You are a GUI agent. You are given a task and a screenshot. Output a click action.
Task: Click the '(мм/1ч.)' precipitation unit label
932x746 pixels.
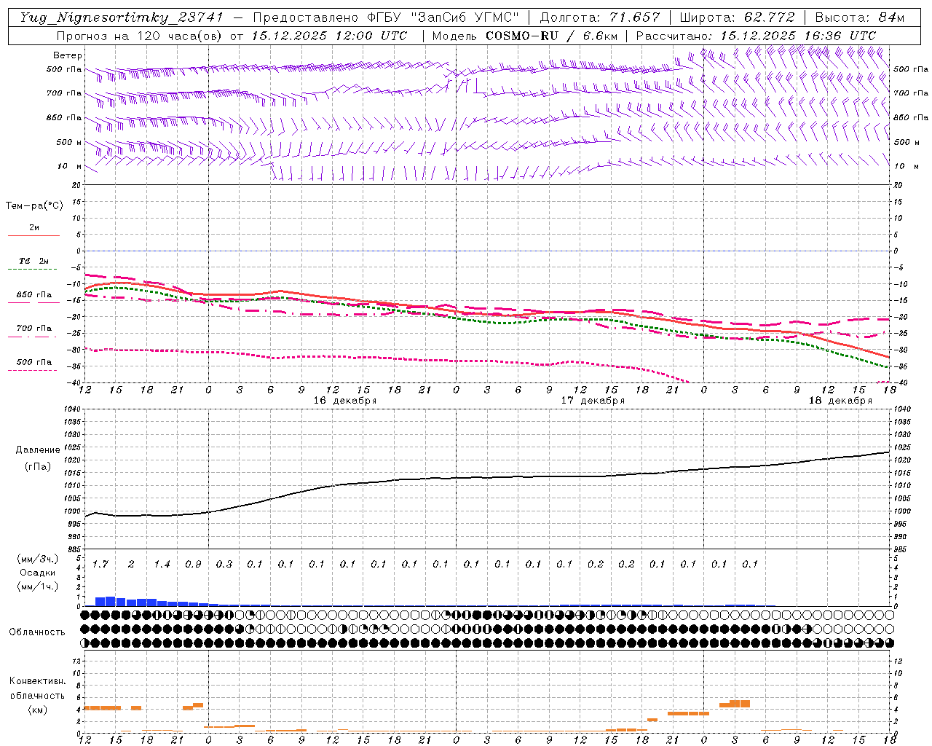tap(38, 586)
